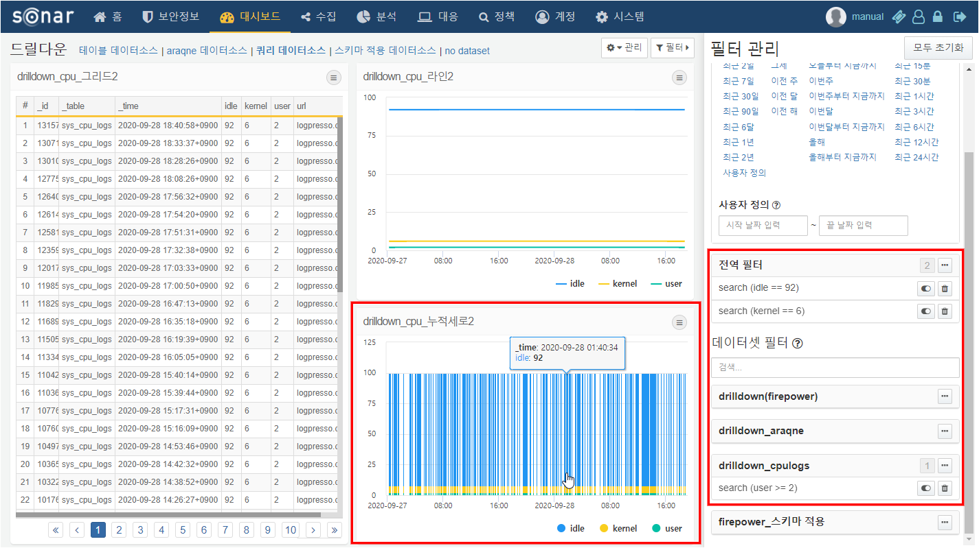
Task: Select the 사용자 정의 range link
Action: click(744, 173)
